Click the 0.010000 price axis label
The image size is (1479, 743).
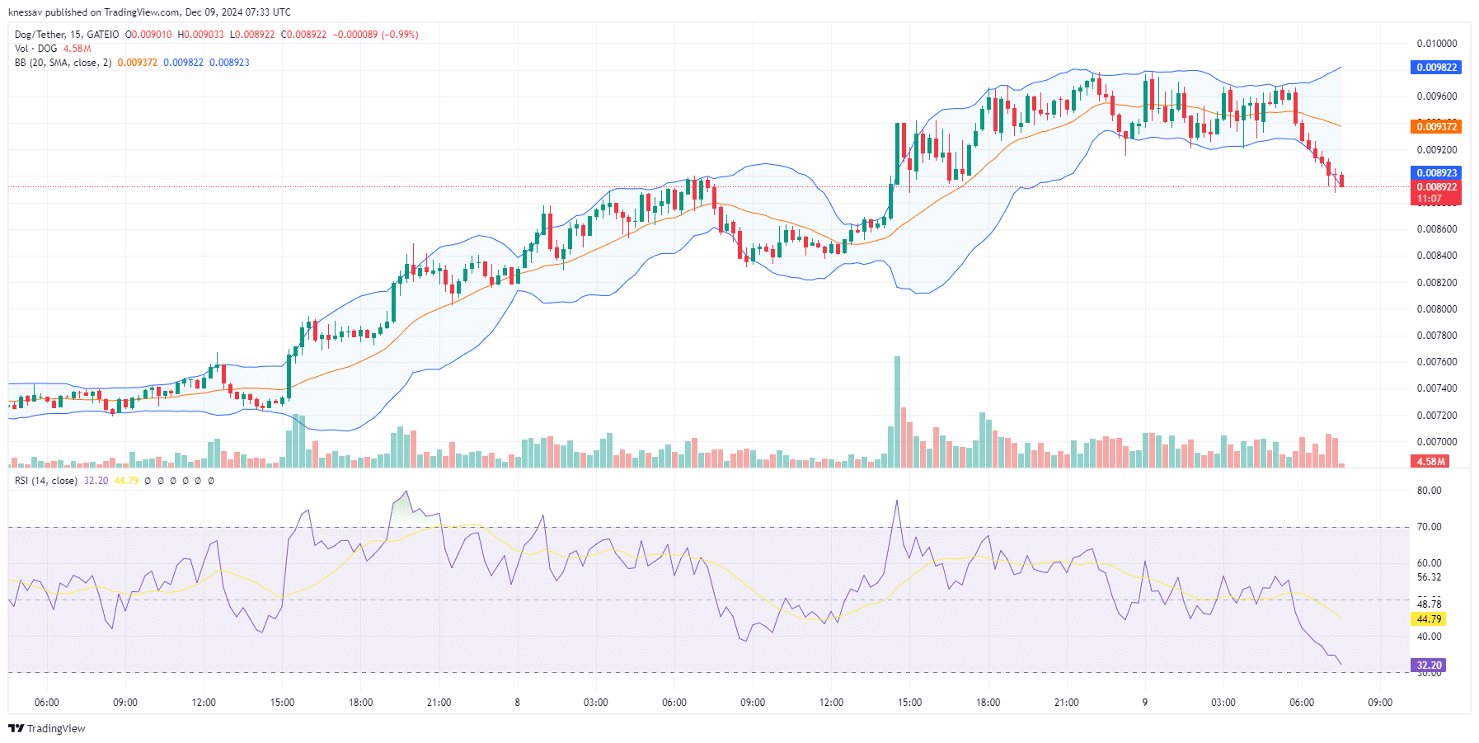click(1436, 44)
